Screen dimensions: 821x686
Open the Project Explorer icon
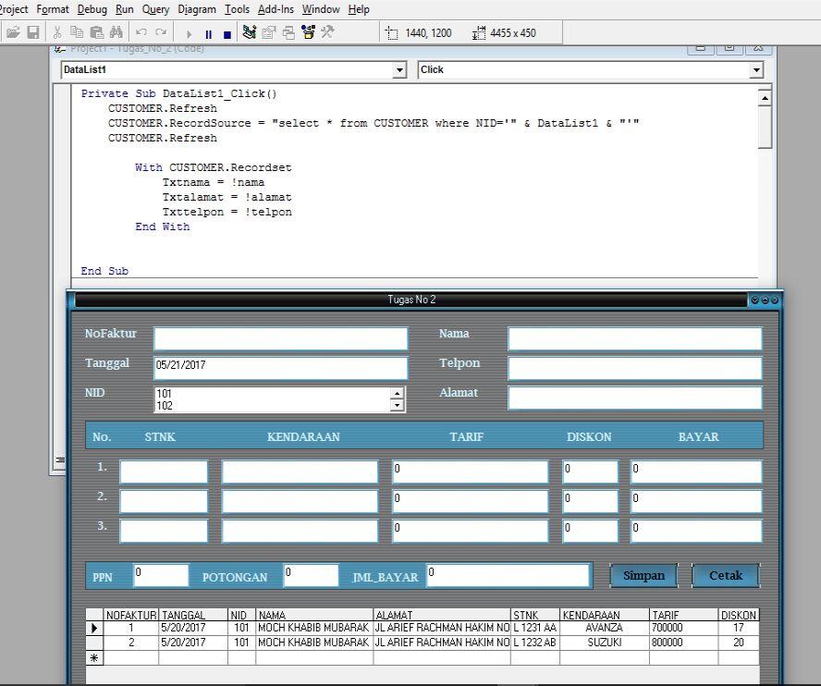250,32
